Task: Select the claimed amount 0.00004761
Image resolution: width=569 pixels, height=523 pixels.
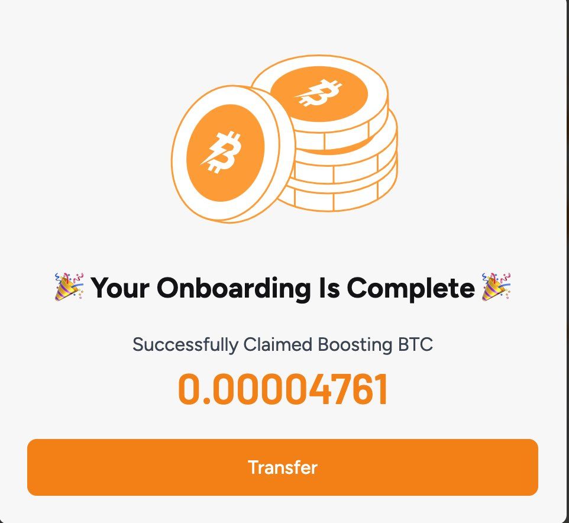Action: click(283, 389)
